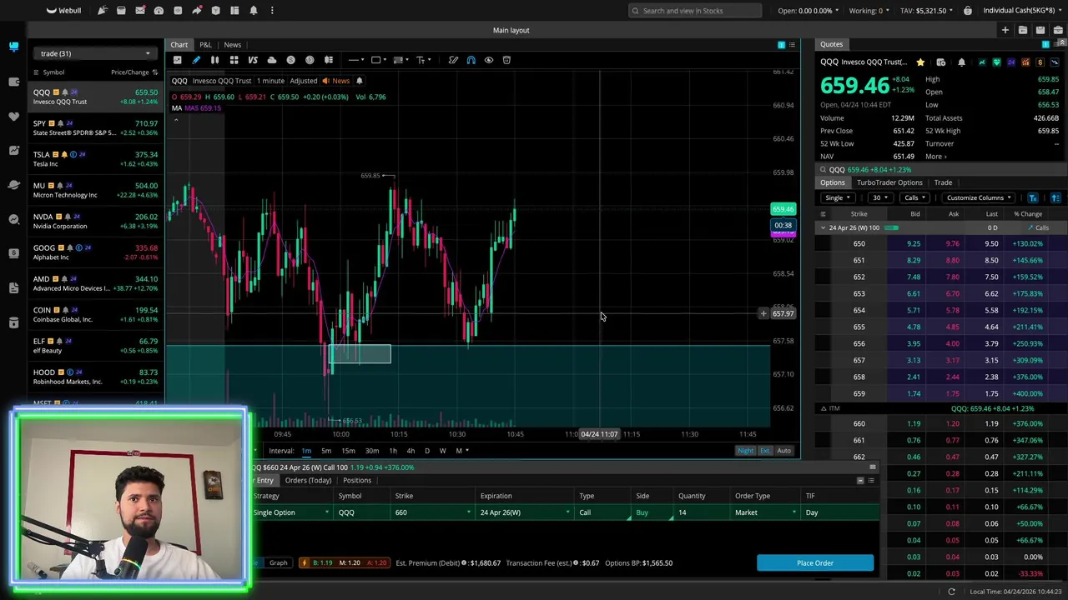
Task: Switch to the Trade tab in Quotes panel
Action: 943,182
